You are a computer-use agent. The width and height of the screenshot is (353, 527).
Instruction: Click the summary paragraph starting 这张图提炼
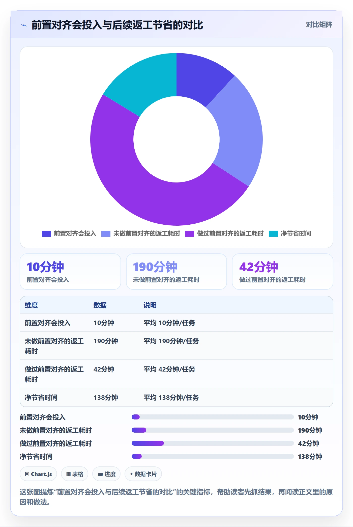pyautogui.click(x=176, y=497)
